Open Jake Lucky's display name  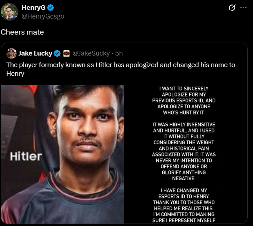pyautogui.click(x=35, y=53)
